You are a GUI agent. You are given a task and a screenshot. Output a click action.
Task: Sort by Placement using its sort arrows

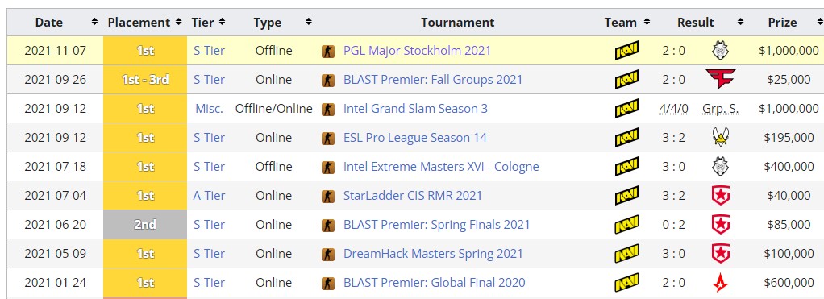(x=179, y=22)
